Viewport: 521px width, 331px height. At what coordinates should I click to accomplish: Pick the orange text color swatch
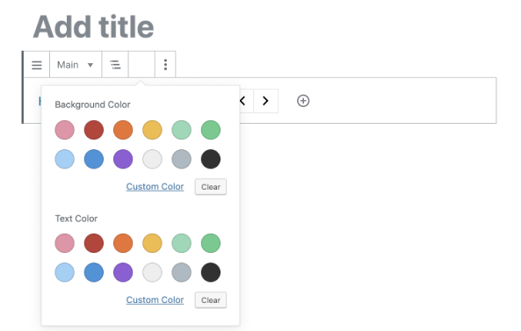point(123,243)
